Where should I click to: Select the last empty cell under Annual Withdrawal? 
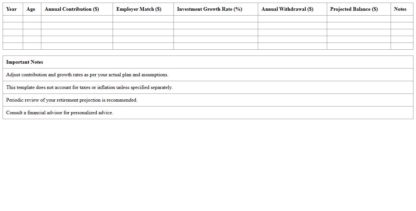coord(292,46)
